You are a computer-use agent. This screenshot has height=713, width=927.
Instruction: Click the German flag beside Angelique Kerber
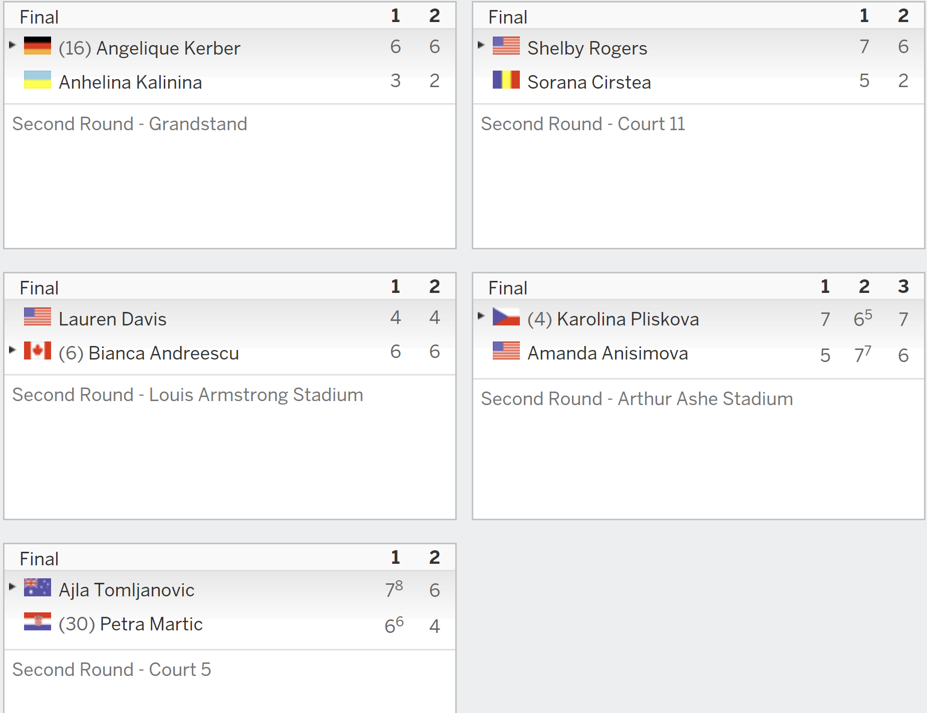pyautogui.click(x=38, y=46)
